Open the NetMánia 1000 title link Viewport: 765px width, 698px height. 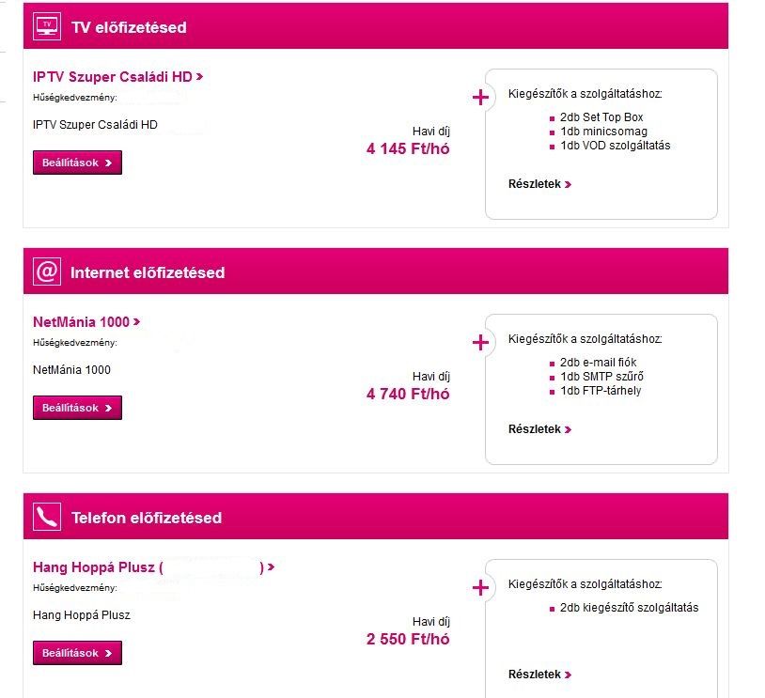coord(86,322)
